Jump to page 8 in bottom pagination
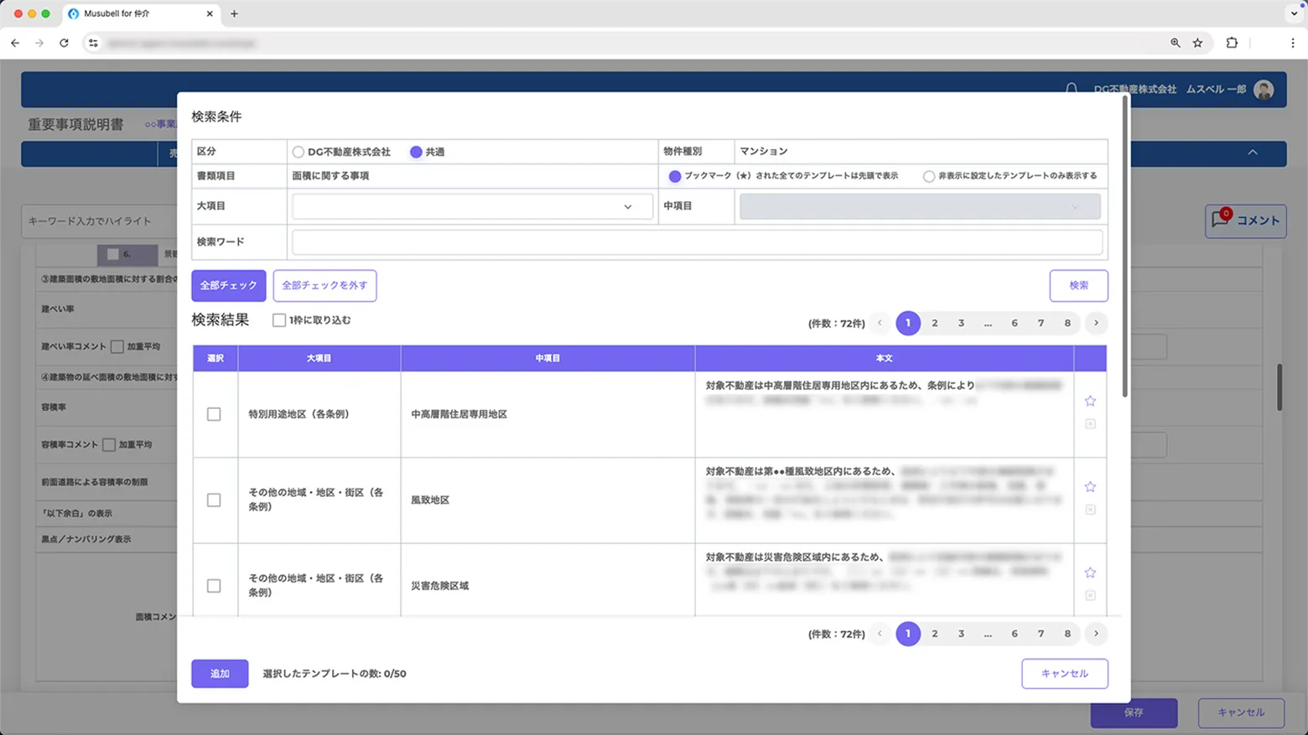Image resolution: width=1308 pixels, height=735 pixels. [x=1067, y=634]
